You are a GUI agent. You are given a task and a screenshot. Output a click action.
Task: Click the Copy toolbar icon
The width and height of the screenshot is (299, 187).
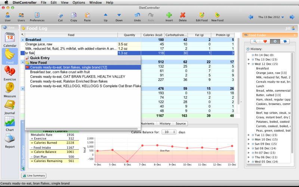(74, 17)
